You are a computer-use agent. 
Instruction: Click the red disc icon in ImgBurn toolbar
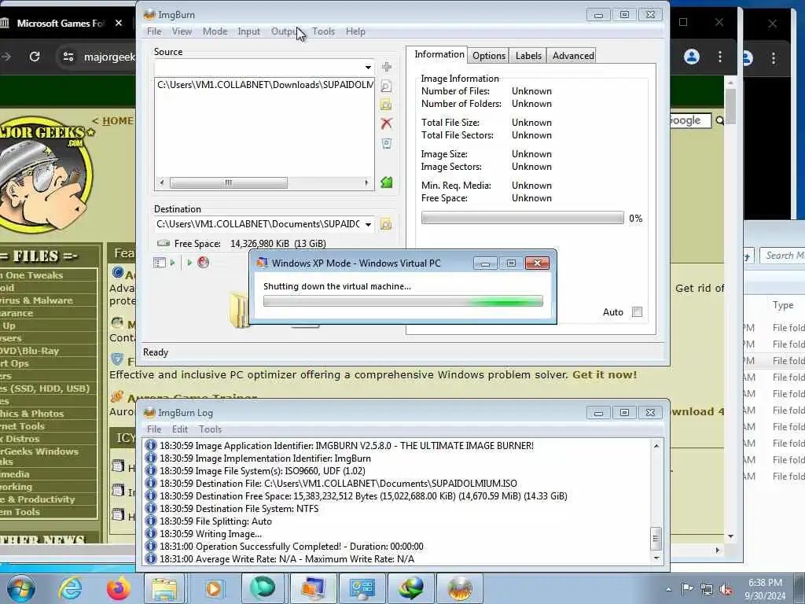(204, 263)
